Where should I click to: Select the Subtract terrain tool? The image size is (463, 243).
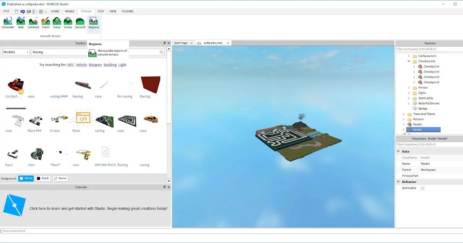(x=33, y=23)
